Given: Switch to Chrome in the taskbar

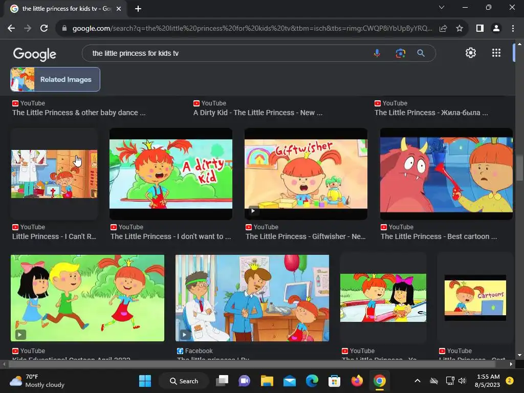Looking at the screenshot, I should pos(380,381).
